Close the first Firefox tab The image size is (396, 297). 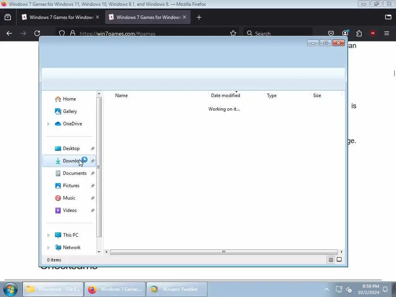click(97, 17)
